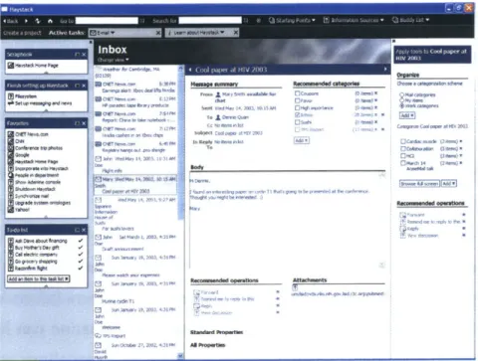Image resolution: width=478 pixels, height=361 pixels.
Task: Maximize the Scrapbook panel
Action: (78, 55)
